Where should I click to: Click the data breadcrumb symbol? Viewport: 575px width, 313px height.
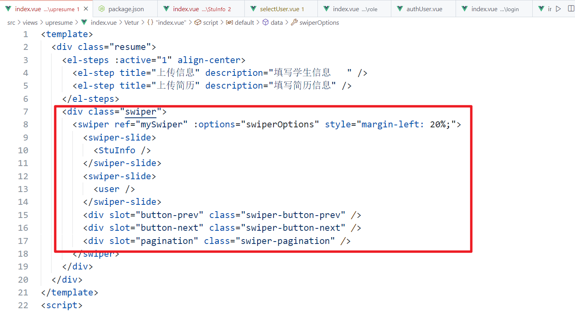coord(273,23)
